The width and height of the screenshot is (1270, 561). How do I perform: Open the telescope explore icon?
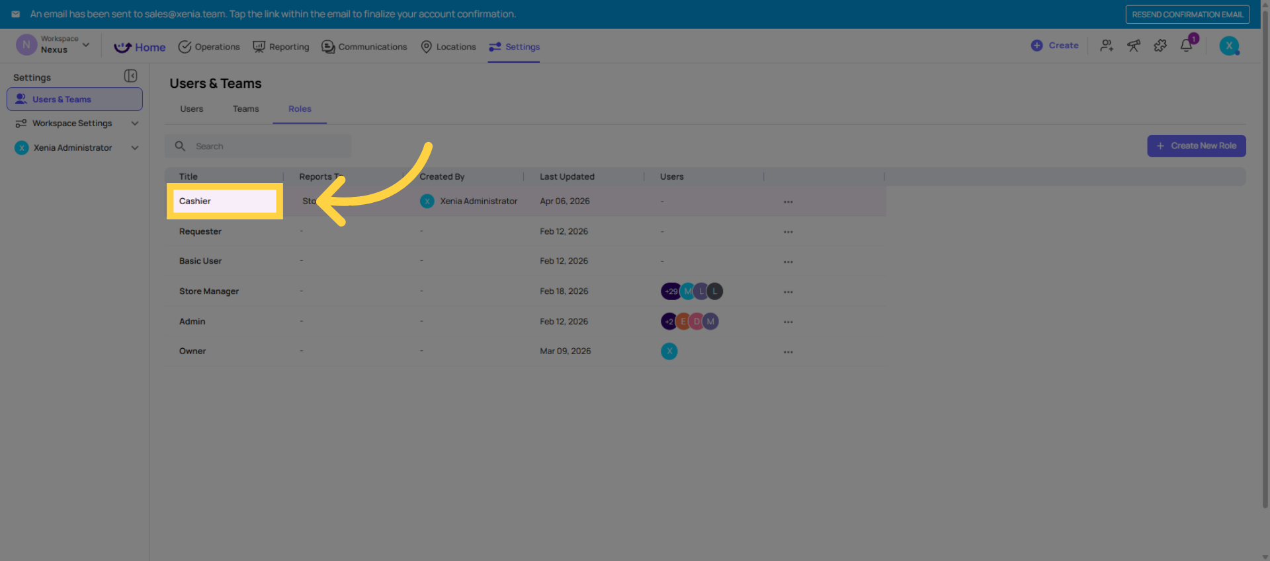(x=1134, y=46)
